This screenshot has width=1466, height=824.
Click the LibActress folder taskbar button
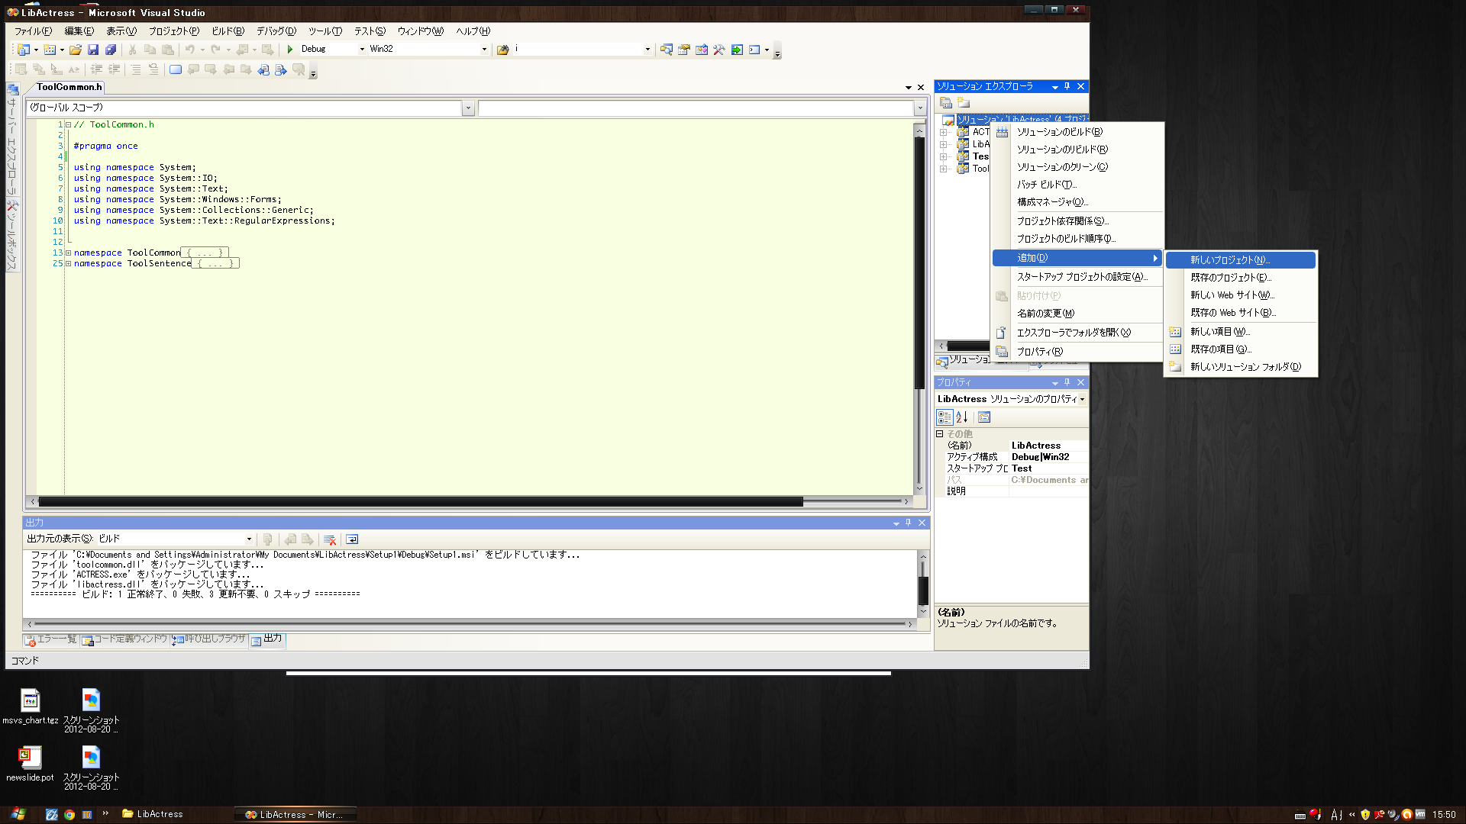click(153, 814)
